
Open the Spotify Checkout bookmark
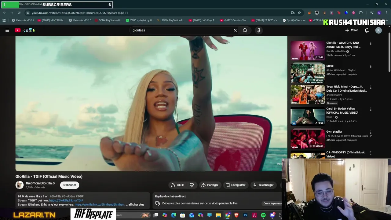(x=294, y=20)
